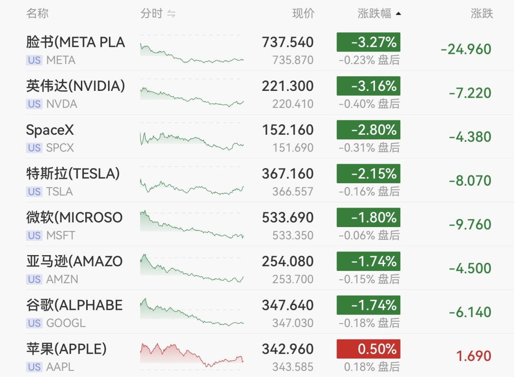Open the SpaceX intraday mini chart

(192, 140)
